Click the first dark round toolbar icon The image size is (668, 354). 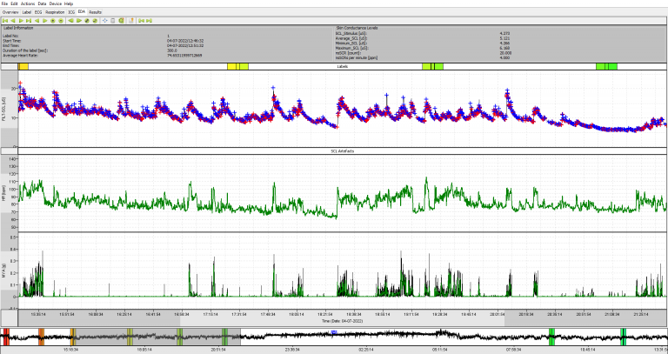click(x=87, y=21)
